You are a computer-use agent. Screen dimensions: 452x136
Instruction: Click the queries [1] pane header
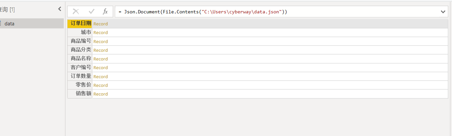coord(7,10)
